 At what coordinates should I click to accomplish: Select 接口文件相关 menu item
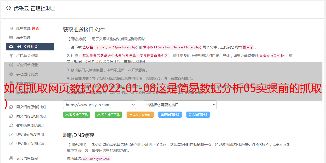(30, 47)
